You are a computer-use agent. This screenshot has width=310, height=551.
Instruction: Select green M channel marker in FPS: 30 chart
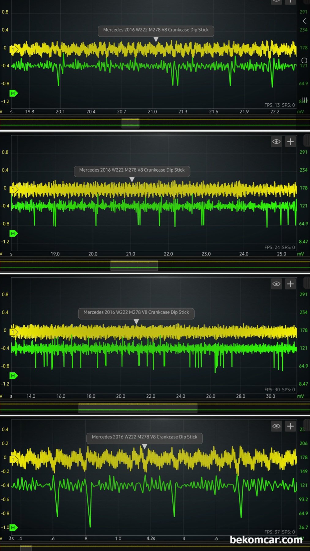pos(13,376)
